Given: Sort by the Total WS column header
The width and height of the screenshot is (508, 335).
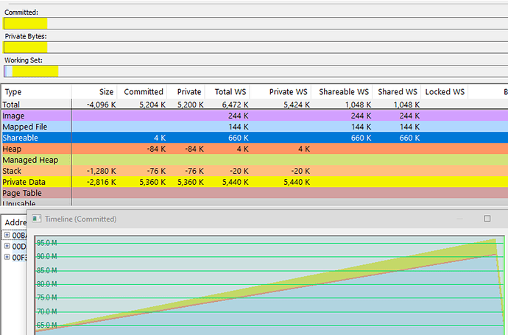Looking at the screenshot, I should (x=230, y=92).
